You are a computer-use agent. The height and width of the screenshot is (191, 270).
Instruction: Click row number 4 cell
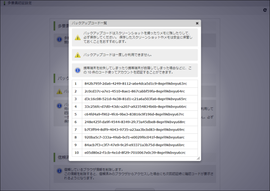pyautogui.click(x=77, y=107)
